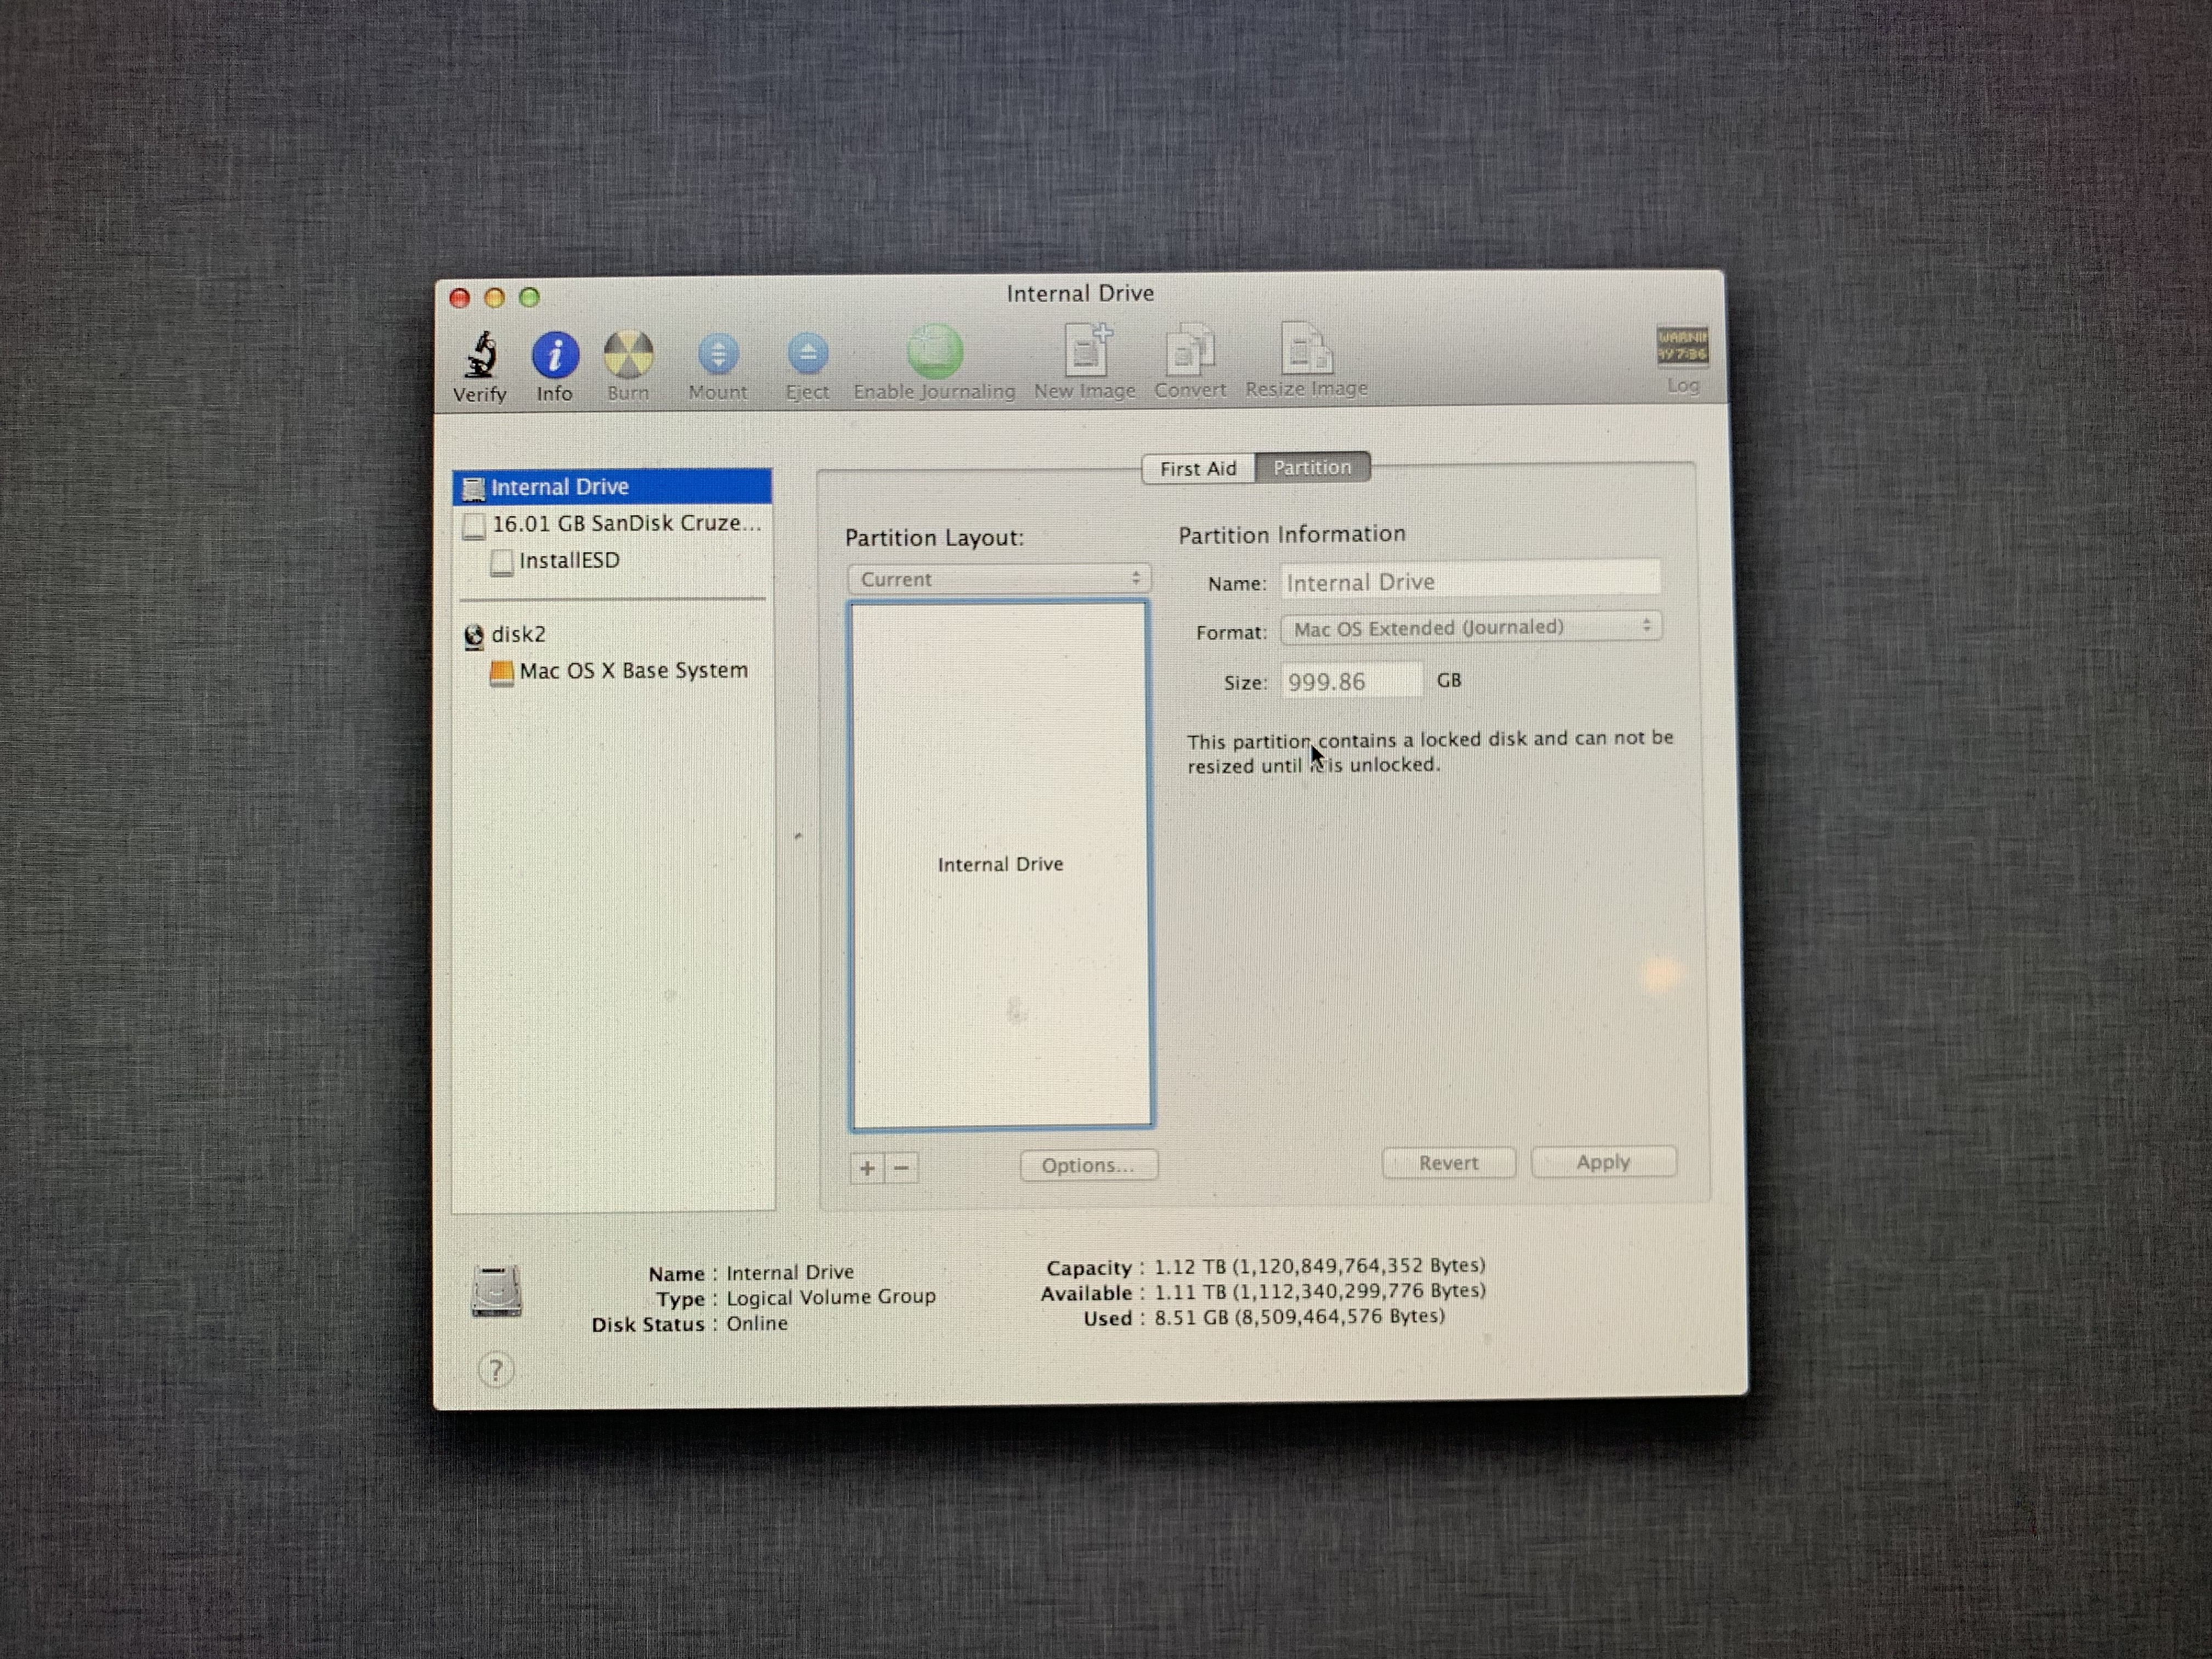Click the drive icon beside the Name details
Image resolution: width=2212 pixels, height=1659 pixels.
point(496,1291)
